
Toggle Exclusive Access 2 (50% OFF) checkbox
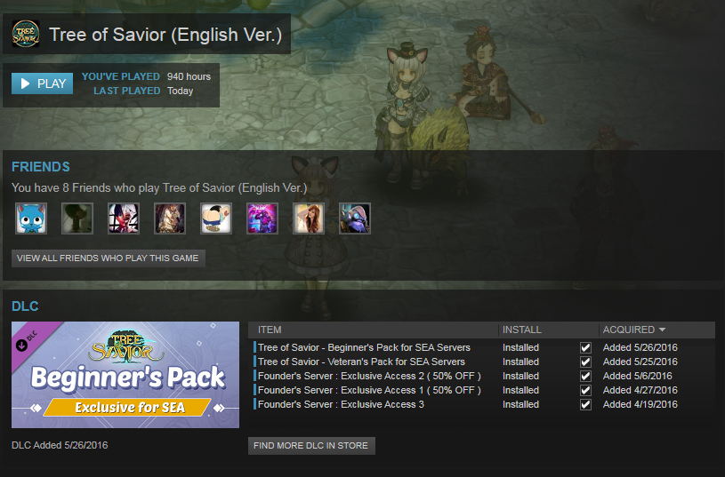585,377
